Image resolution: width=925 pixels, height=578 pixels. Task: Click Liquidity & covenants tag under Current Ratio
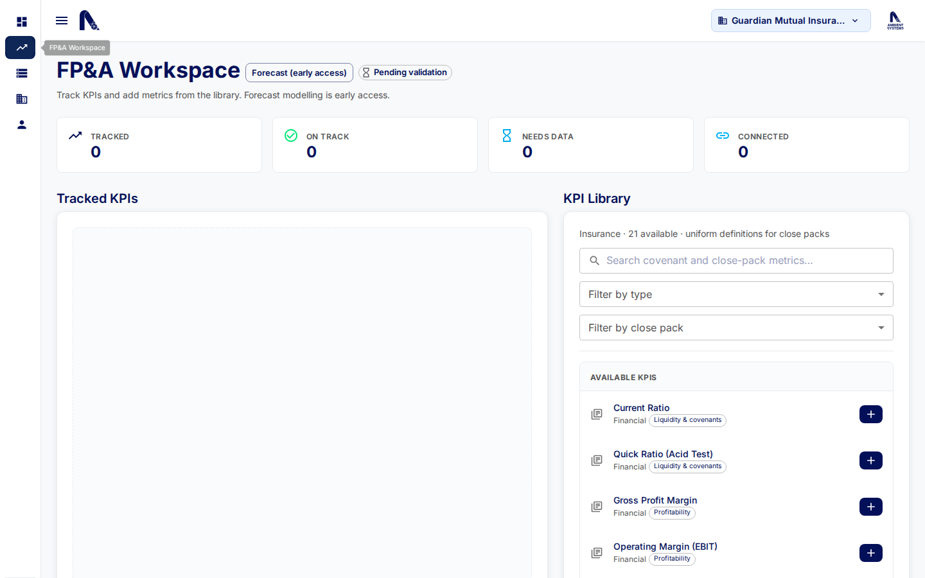(x=687, y=420)
